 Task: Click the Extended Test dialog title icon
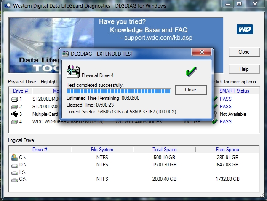(x=65, y=54)
